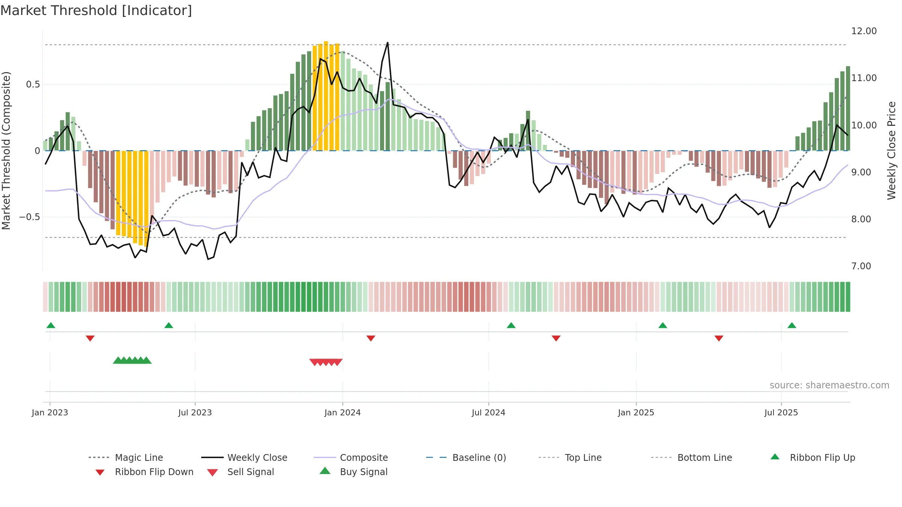Click the ribbon flip down marker before Jul 2025
This screenshot has height=507, width=902.
tap(719, 338)
